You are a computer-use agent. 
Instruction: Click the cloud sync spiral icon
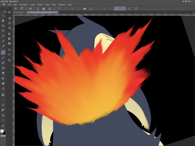click(x=30, y=9)
